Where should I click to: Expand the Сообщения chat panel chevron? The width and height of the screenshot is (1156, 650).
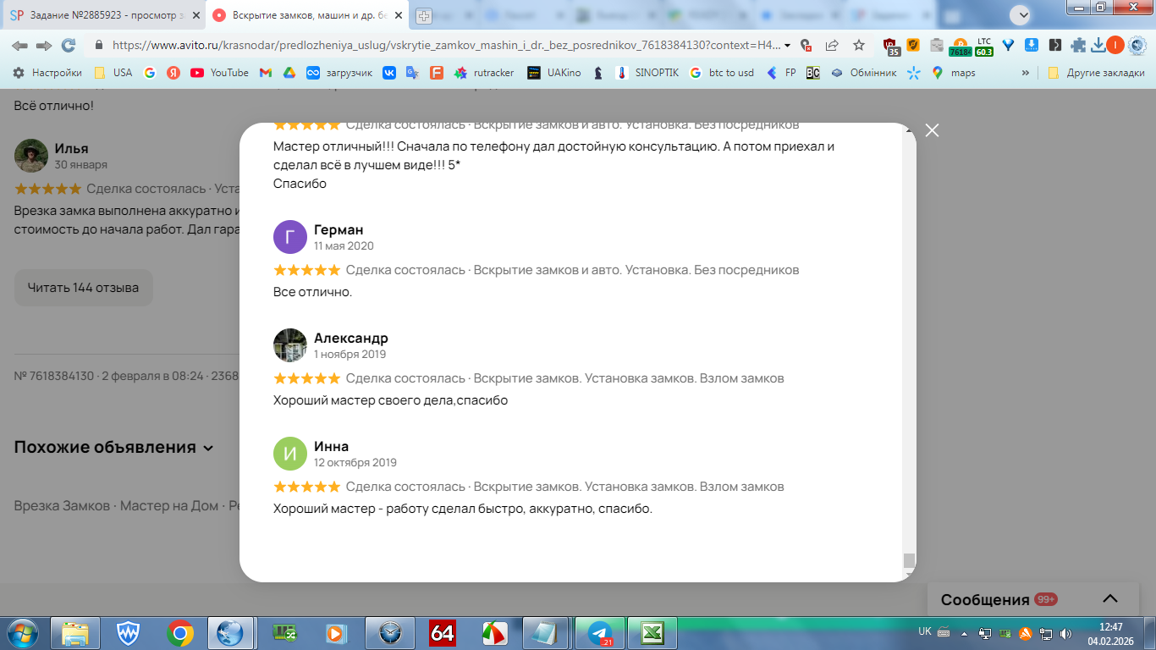[1110, 598]
